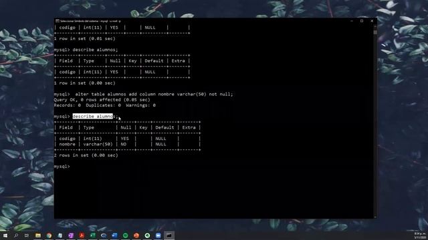The image size is (428, 240).
Task: Open the orange-red circular taskbar app
Action: coord(136,235)
